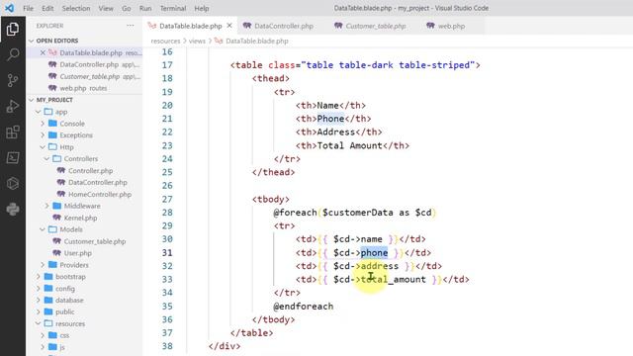
Task: Click 'Total Amount' header on line 23
Action: [349, 145]
